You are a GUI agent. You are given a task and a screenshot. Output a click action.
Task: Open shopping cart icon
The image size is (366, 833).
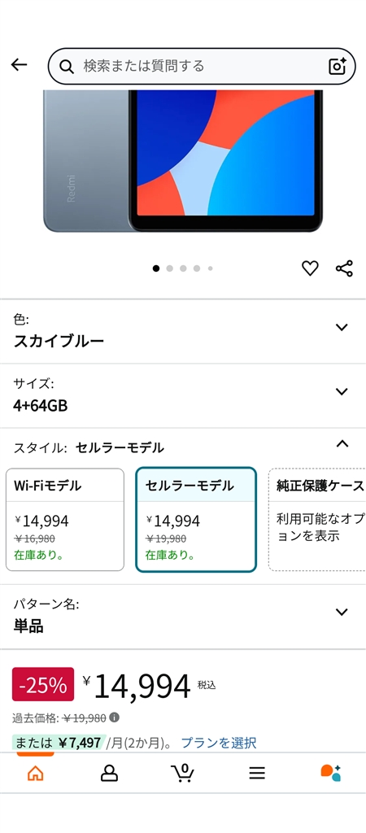click(182, 773)
